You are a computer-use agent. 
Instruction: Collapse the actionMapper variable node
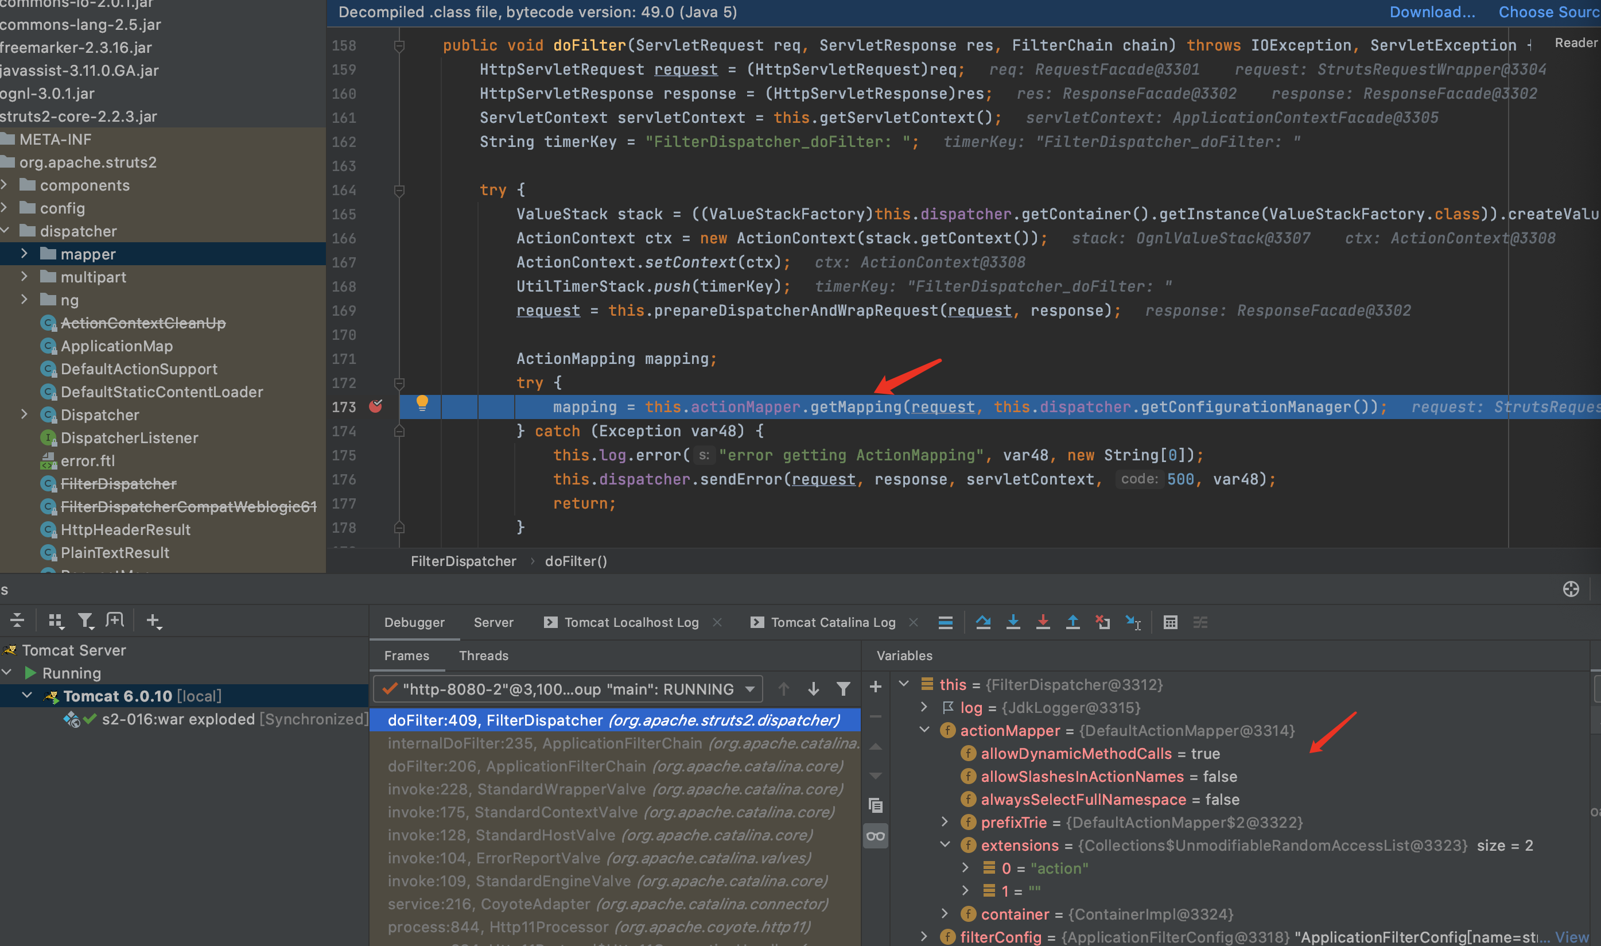[924, 730]
